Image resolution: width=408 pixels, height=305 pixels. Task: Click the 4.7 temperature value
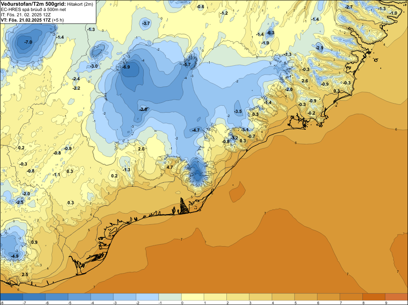tap(170, 167)
